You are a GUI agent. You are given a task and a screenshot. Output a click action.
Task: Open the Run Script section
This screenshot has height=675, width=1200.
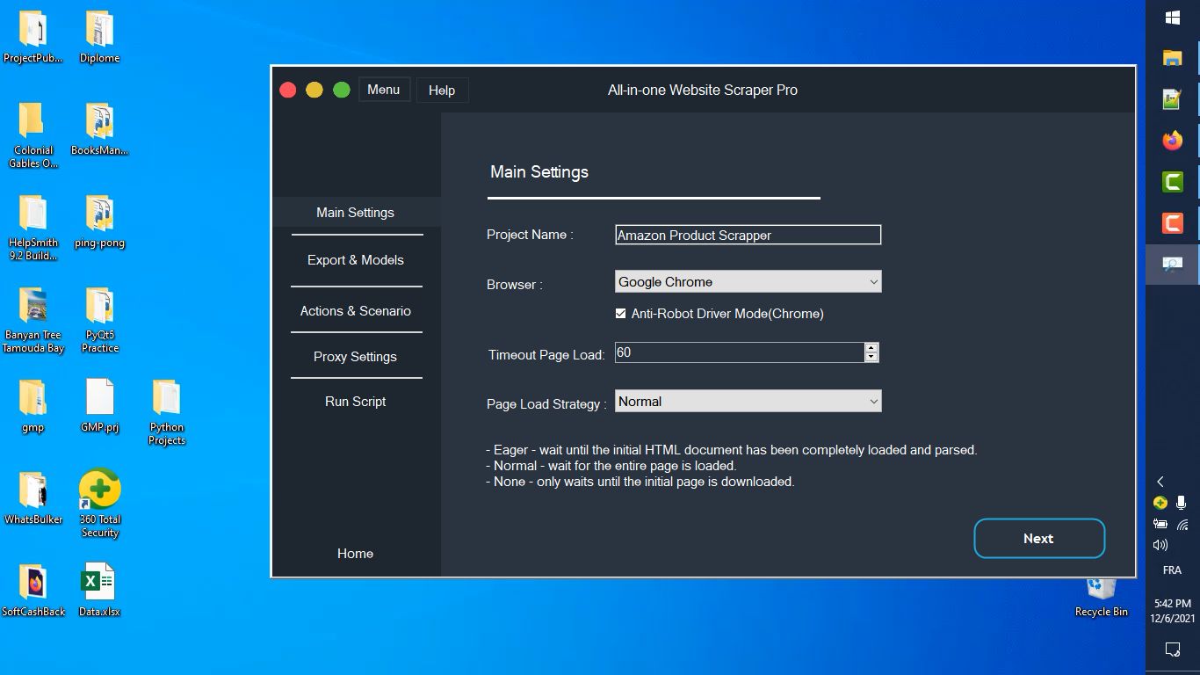pos(356,402)
